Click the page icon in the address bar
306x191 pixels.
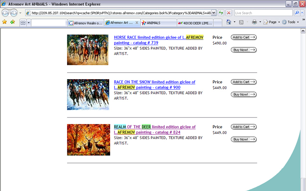[28, 13]
